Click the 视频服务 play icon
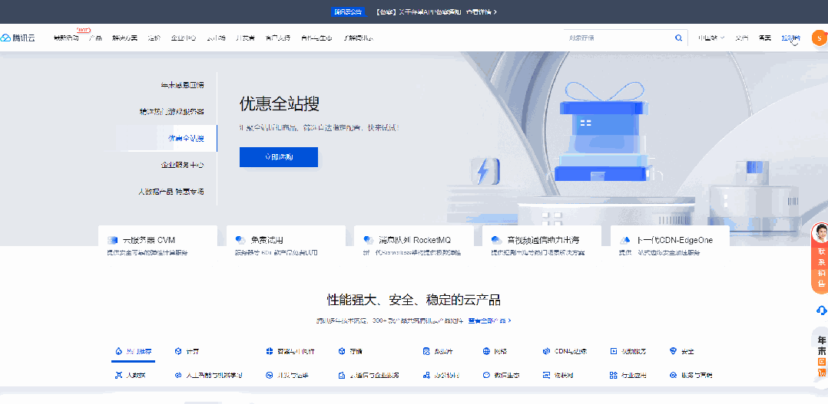 point(614,351)
